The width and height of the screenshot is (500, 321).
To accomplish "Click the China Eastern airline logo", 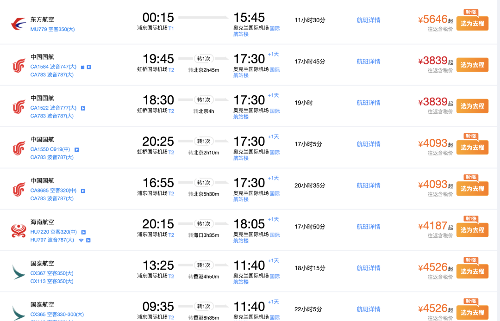I will 19,24.
